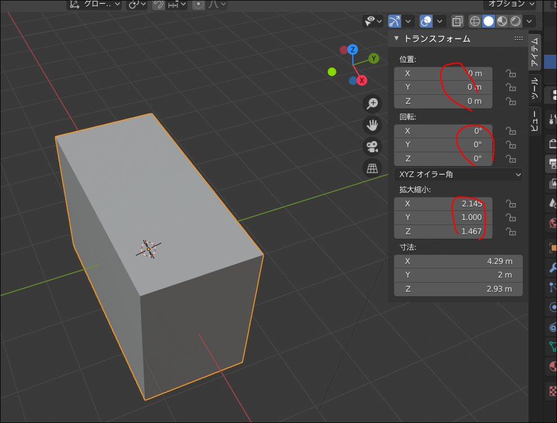Open the オプション dropdown

click(x=510, y=4)
